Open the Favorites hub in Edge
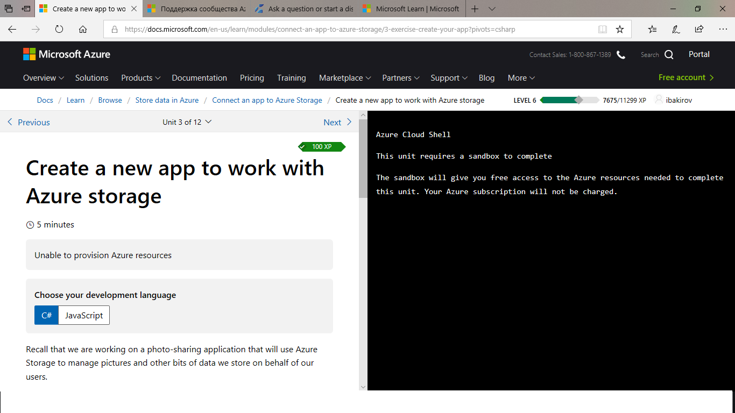The image size is (735, 413). 652,29
